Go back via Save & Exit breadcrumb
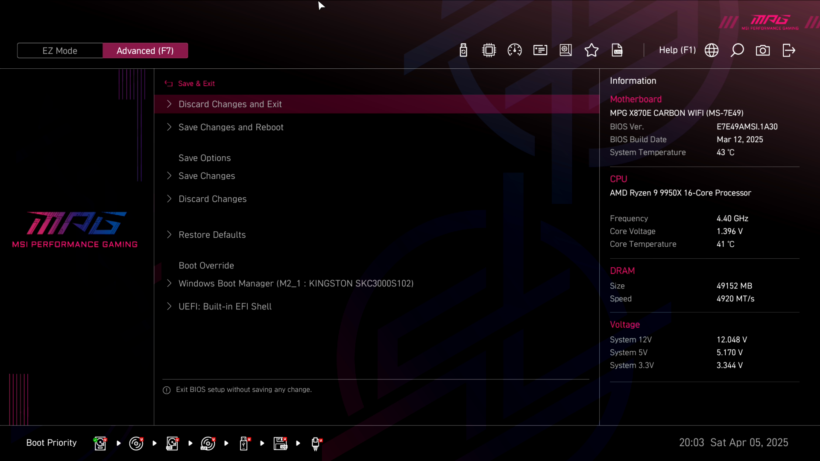This screenshot has height=461, width=820. click(x=196, y=84)
